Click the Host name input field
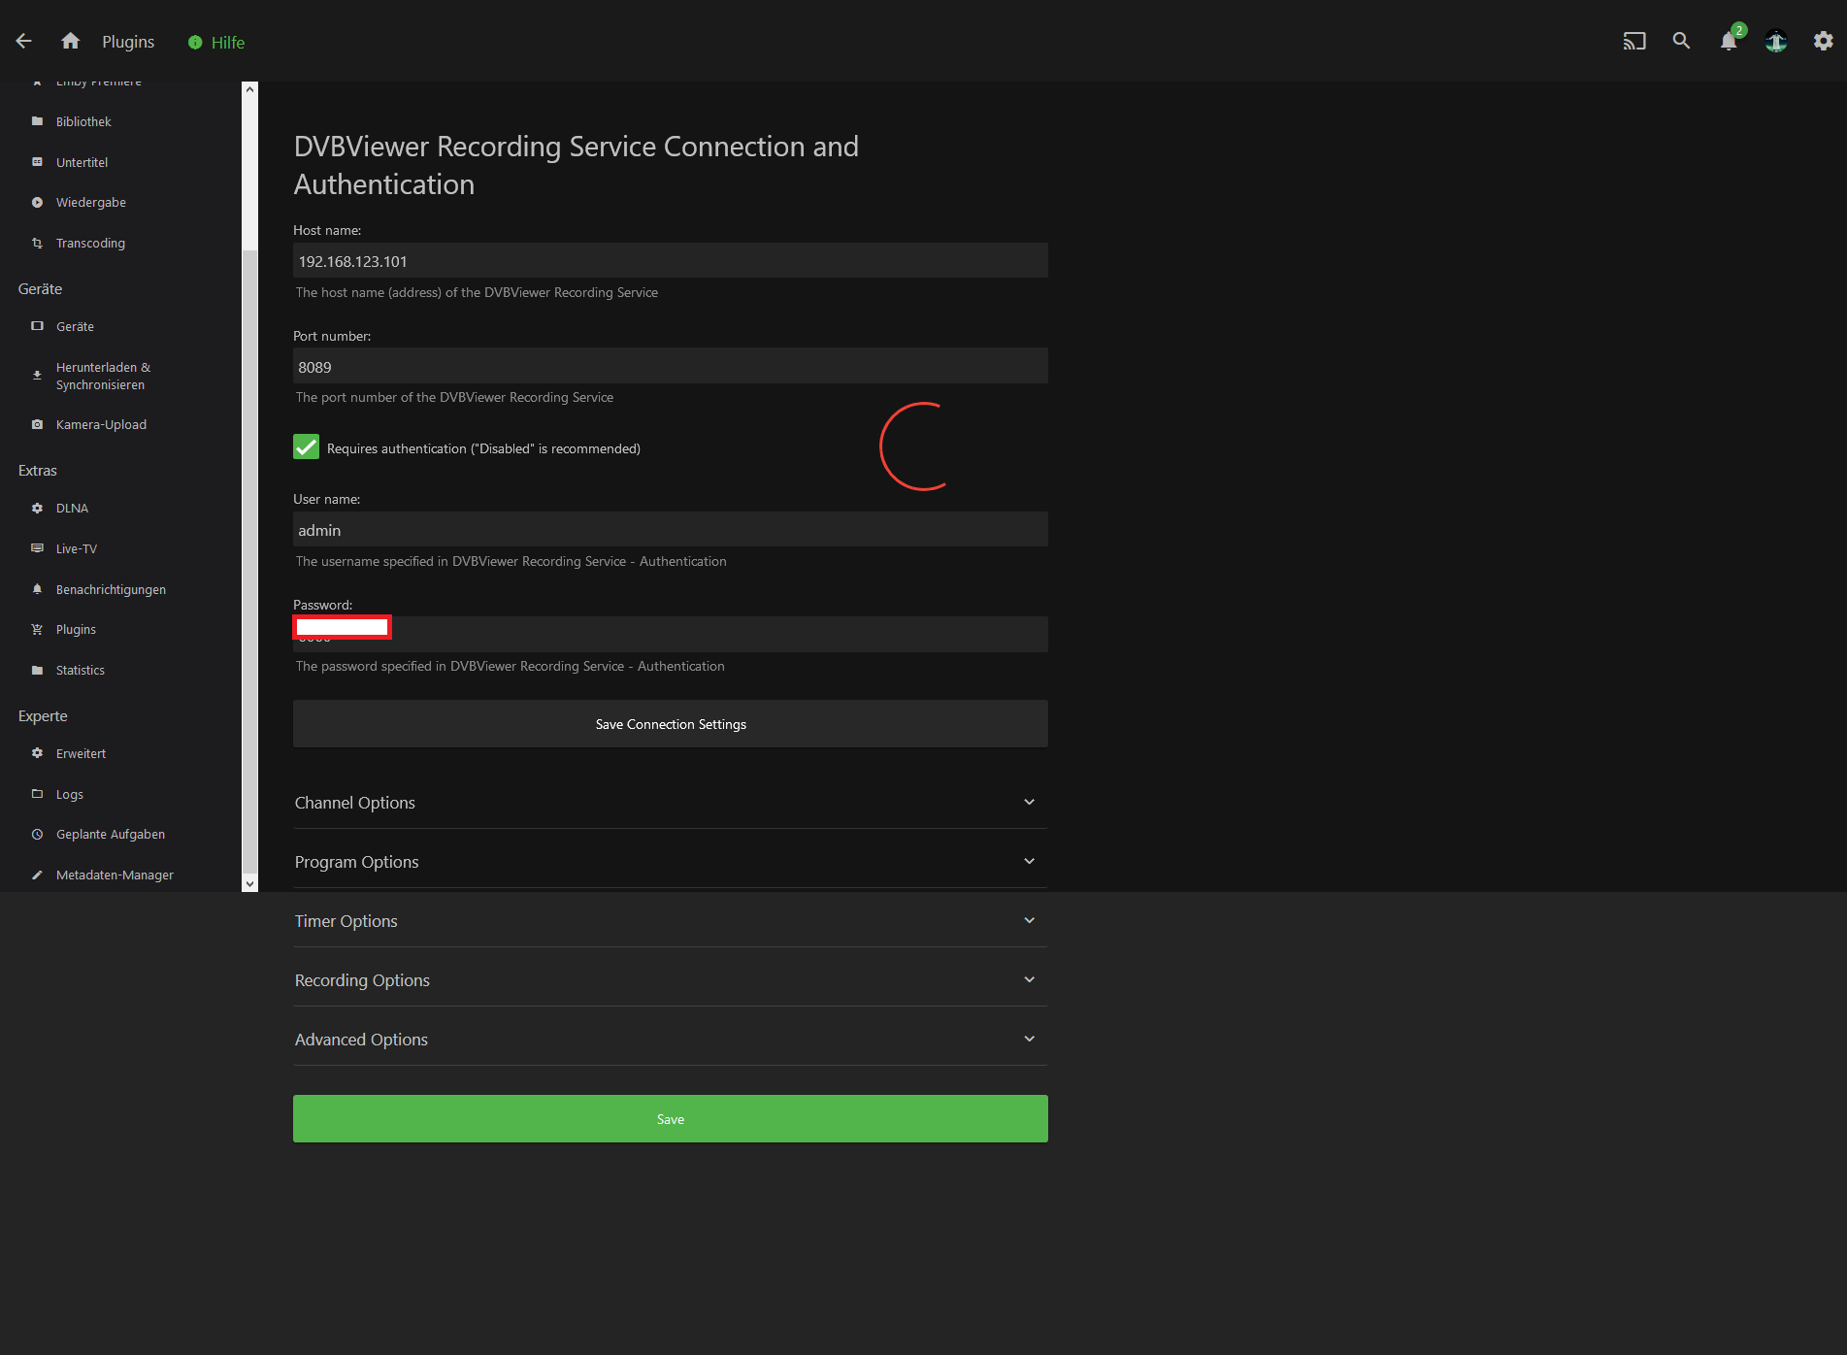Screen dimensions: 1847x1355 (670, 260)
